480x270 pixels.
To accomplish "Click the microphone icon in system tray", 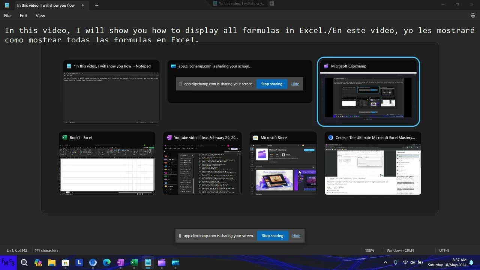I will tap(395, 262).
